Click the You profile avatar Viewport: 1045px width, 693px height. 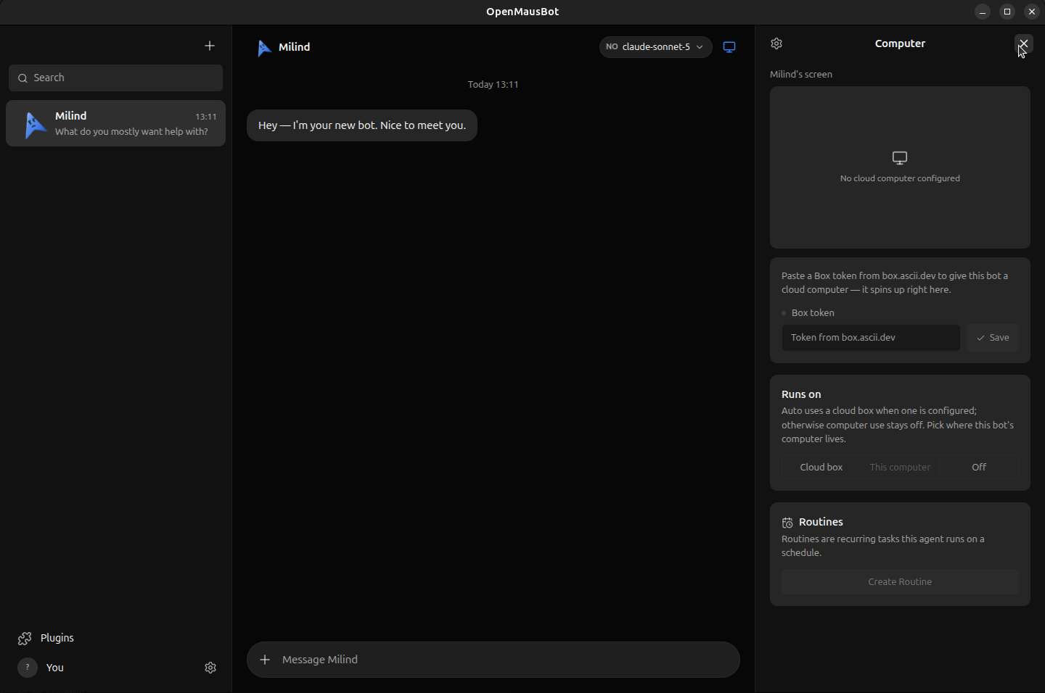coord(28,668)
